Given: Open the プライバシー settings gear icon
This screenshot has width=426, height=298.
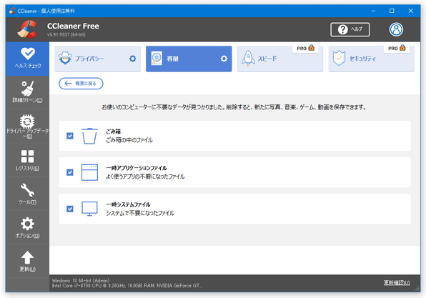Looking at the screenshot, I should tap(132, 59).
